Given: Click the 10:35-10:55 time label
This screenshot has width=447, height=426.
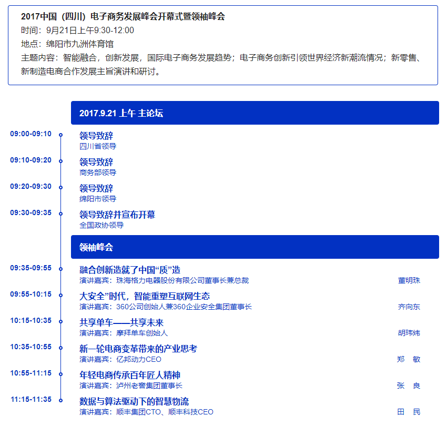Looking at the screenshot, I should 31,347.
